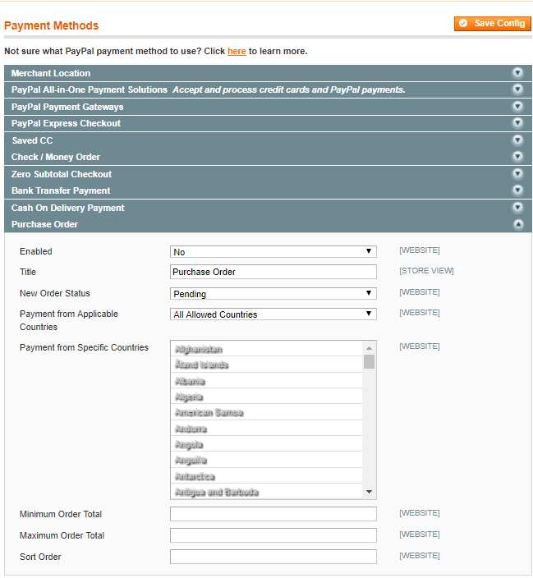Viewport: 533px width, 578px height.
Task: Select Åland Islands in the countries list
Action: [267, 365]
